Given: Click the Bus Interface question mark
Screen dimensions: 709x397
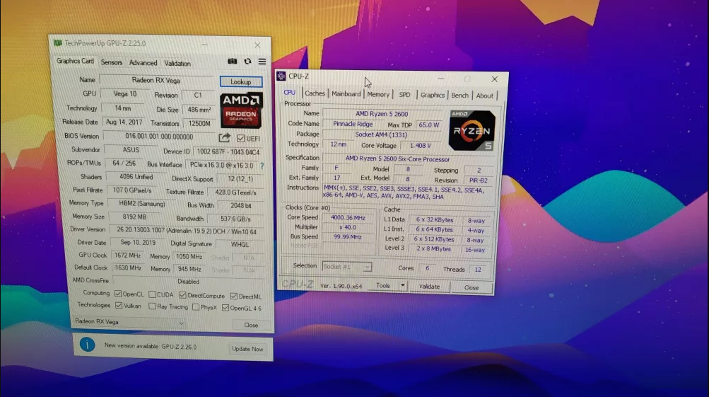Looking at the screenshot, I should click(262, 166).
